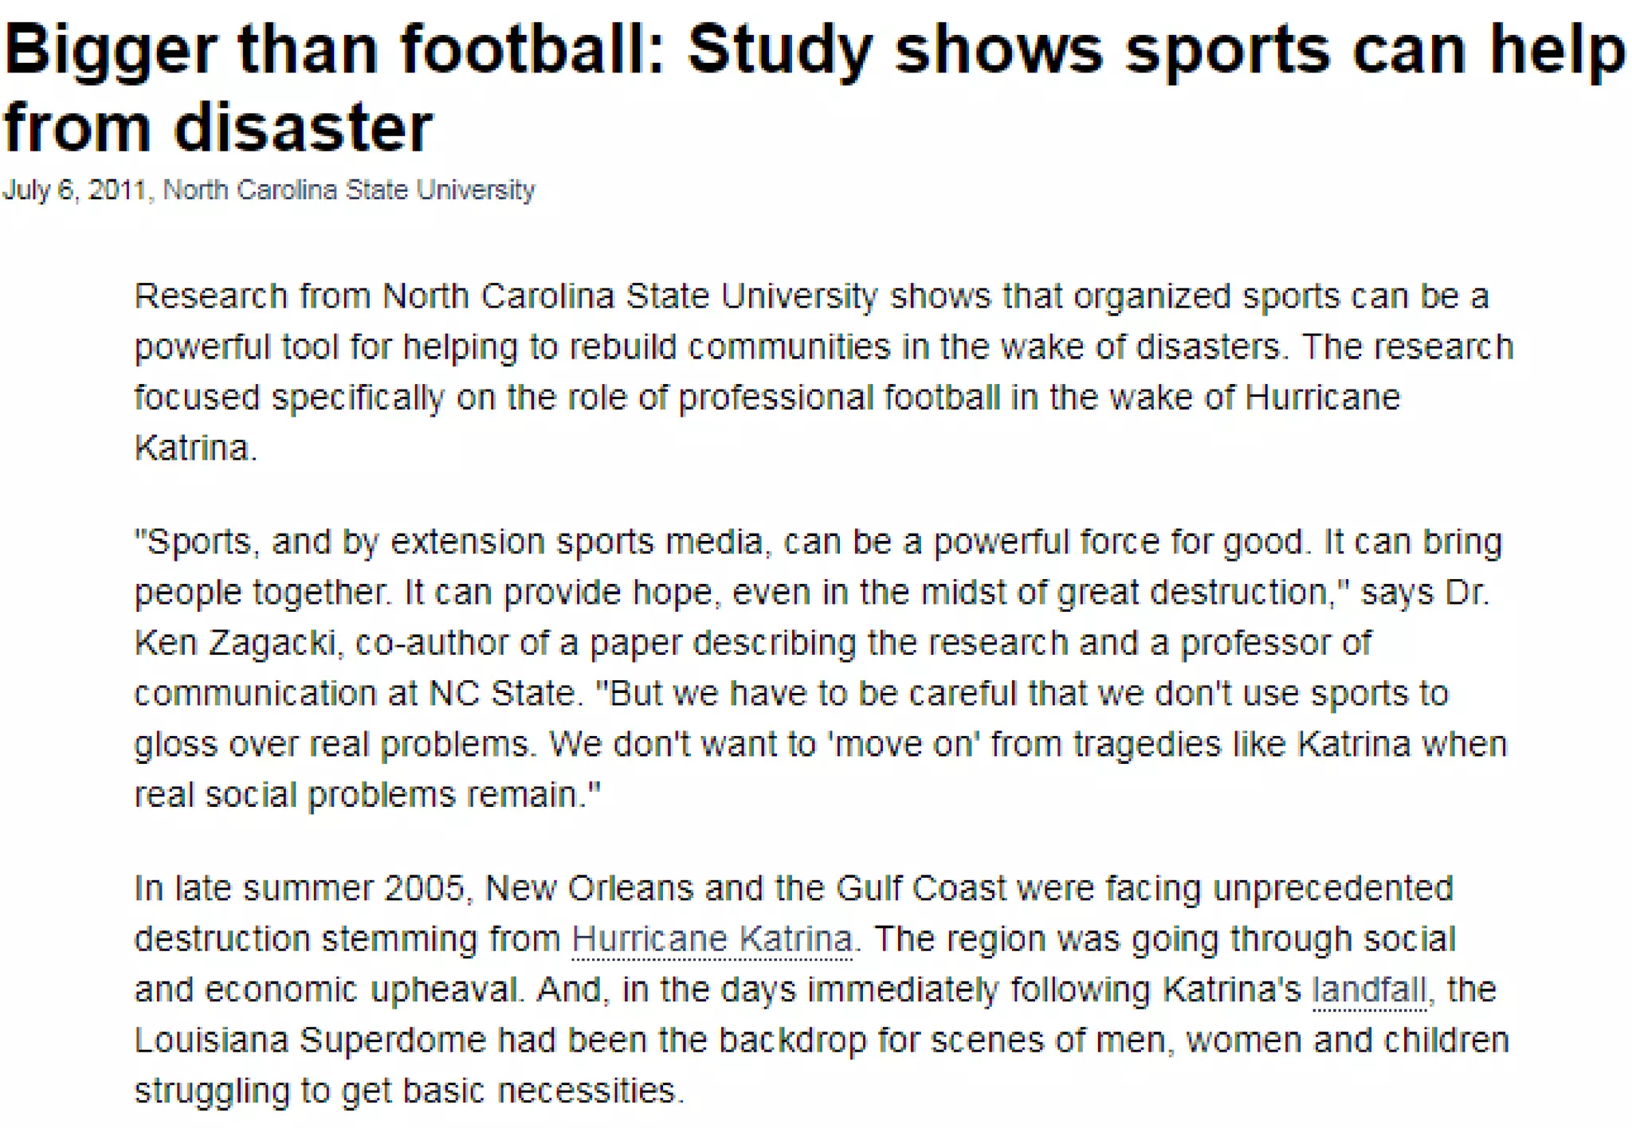The width and height of the screenshot is (1632, 1128).
Task: Click the North Carolina State University byline
Action: pyautogui.click(x=349, y=190)
